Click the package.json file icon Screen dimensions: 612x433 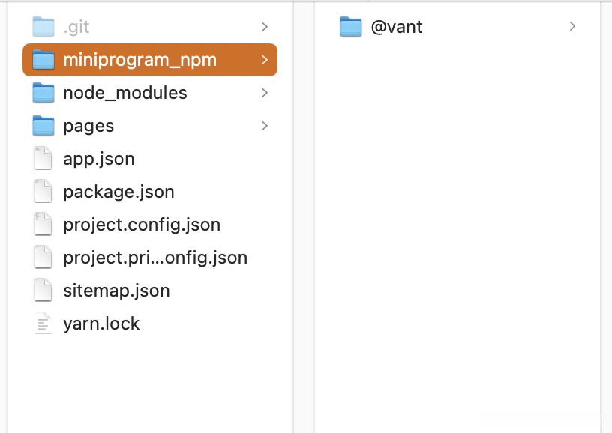click(44, 192)
